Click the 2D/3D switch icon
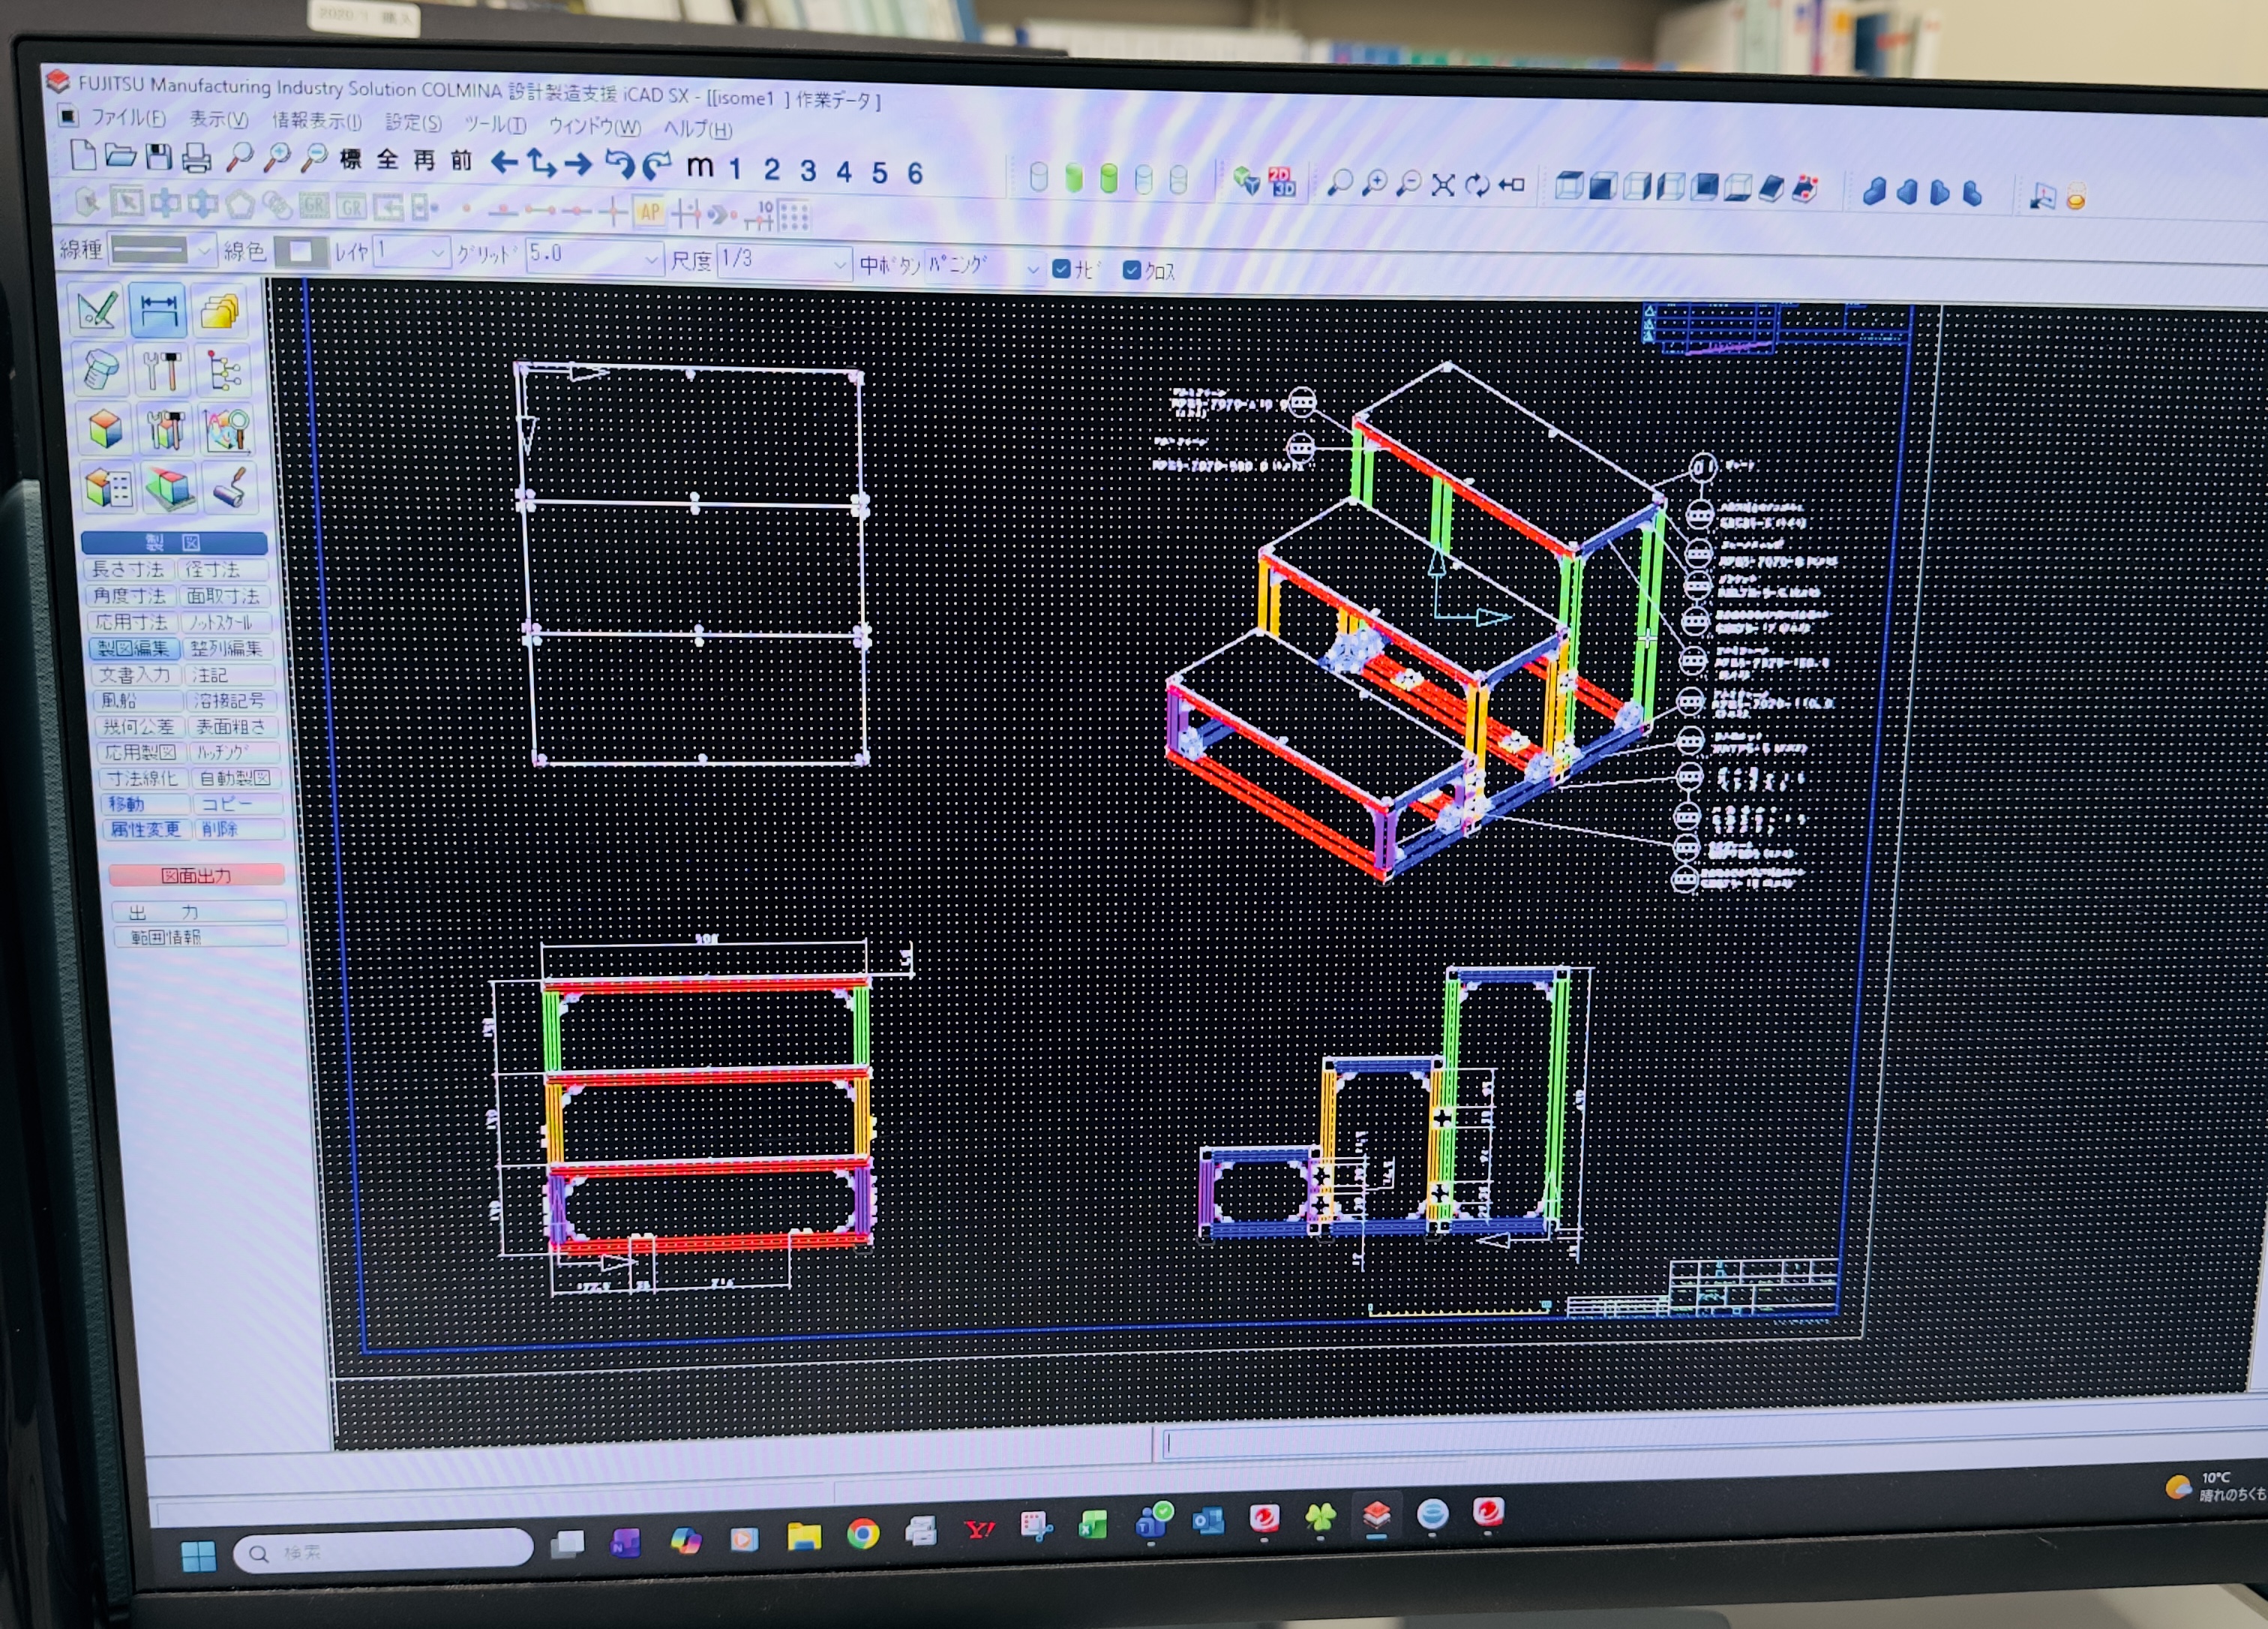This screenshot has width=2268, height=1629. point(1281,181)
